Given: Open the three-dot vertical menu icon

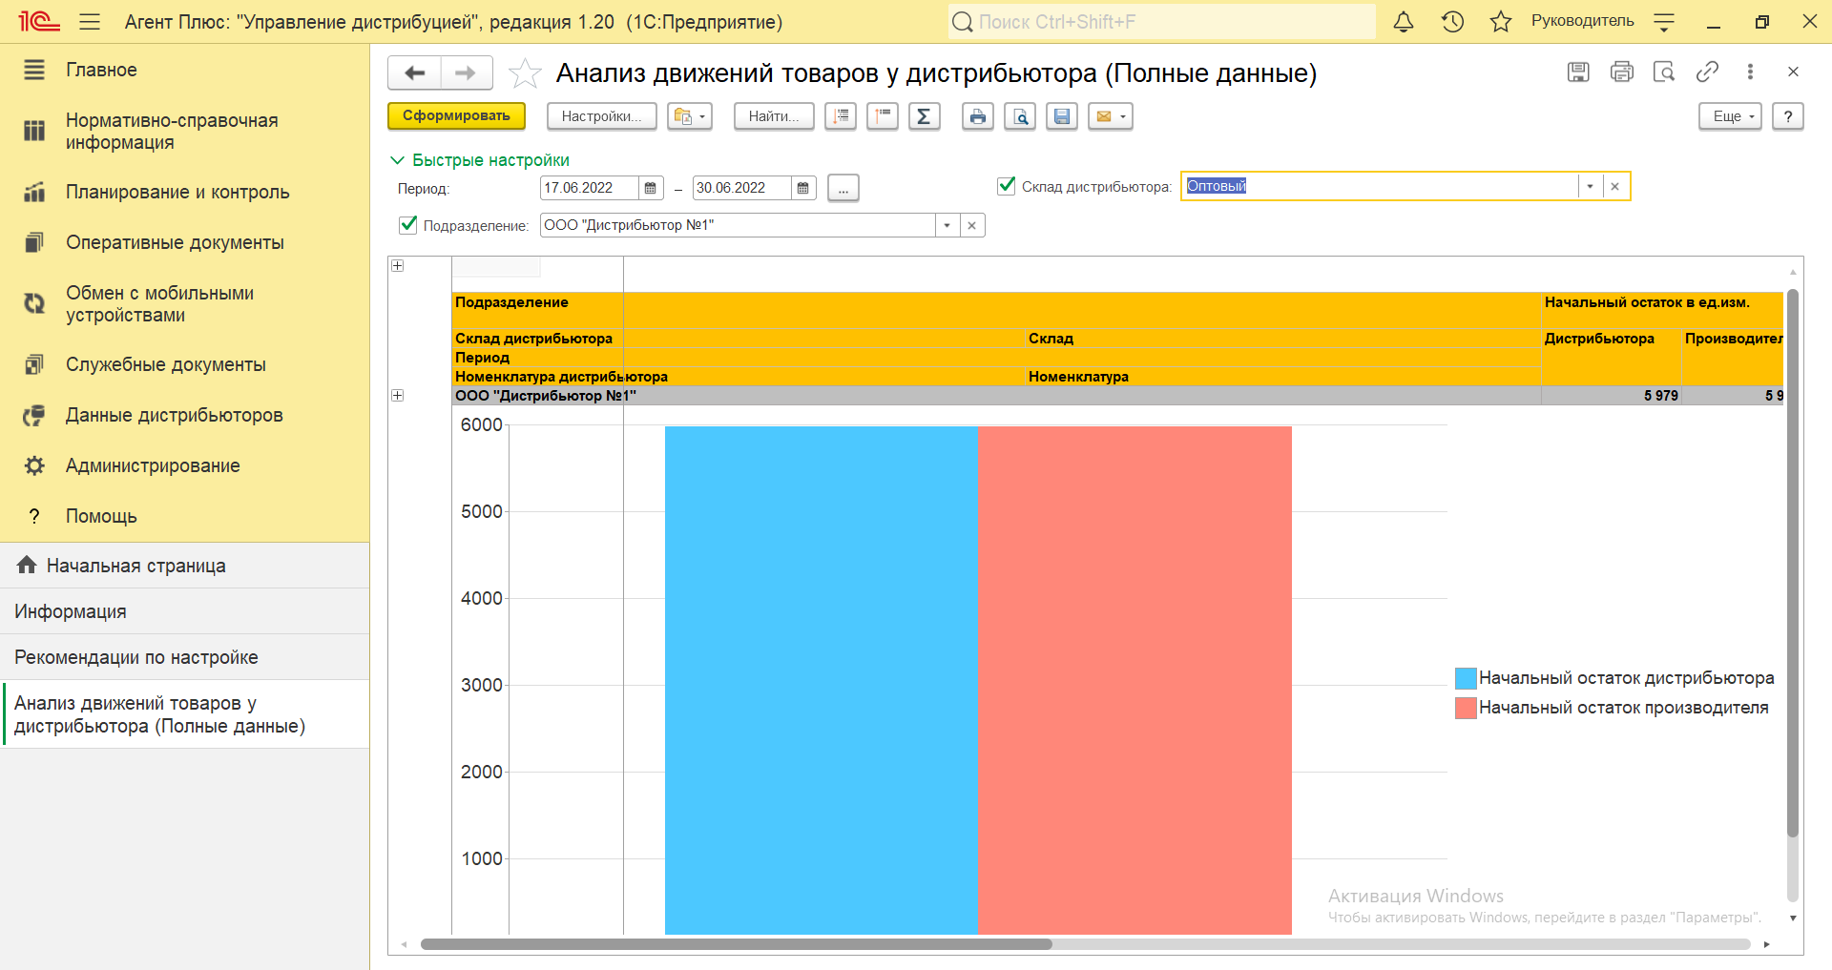Looking at the screenshot, I should click(x=1750, y=72).
